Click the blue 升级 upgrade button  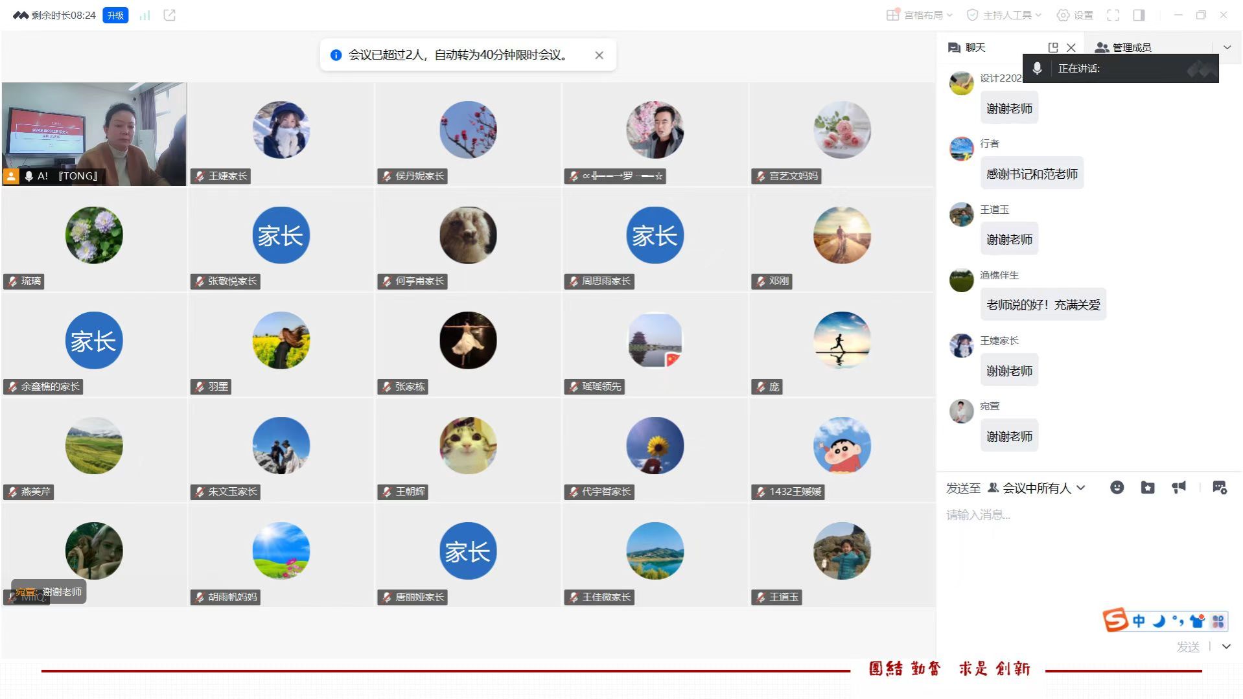115,15
